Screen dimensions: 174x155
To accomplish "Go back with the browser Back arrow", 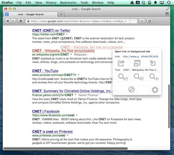I will [8, 21].
